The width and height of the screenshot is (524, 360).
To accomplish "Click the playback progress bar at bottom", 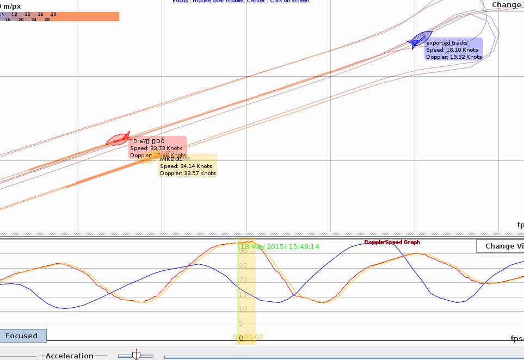I will 343,357.
